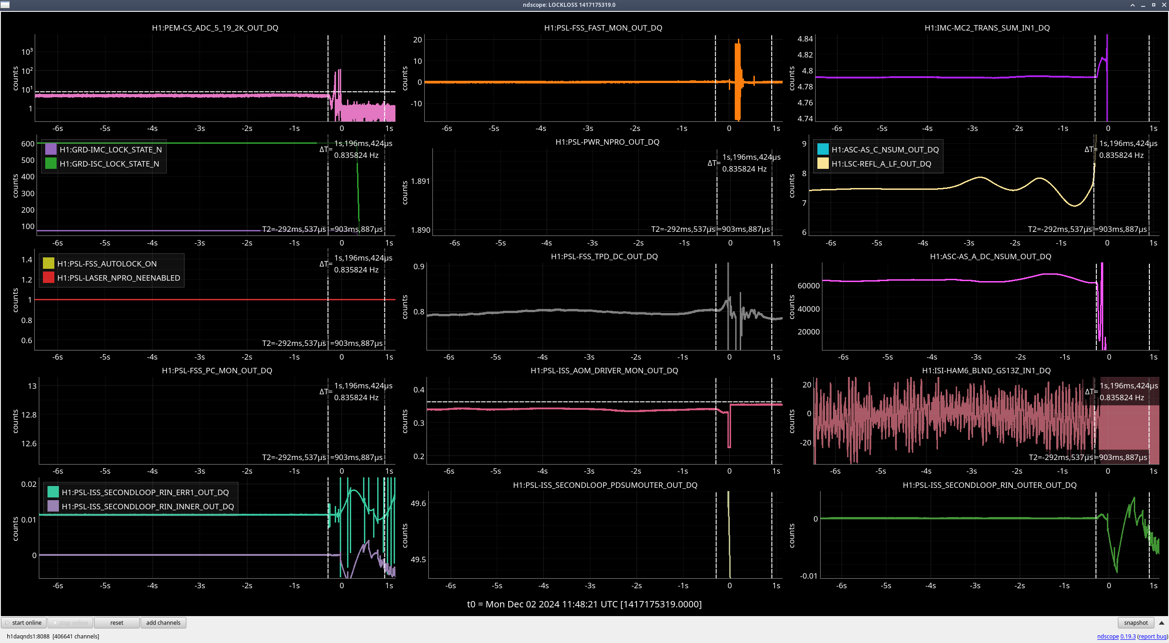Click the H1:ISI-HAM6_BLND_GS13Z_IN1_DQ plot title

coord(986,371)
